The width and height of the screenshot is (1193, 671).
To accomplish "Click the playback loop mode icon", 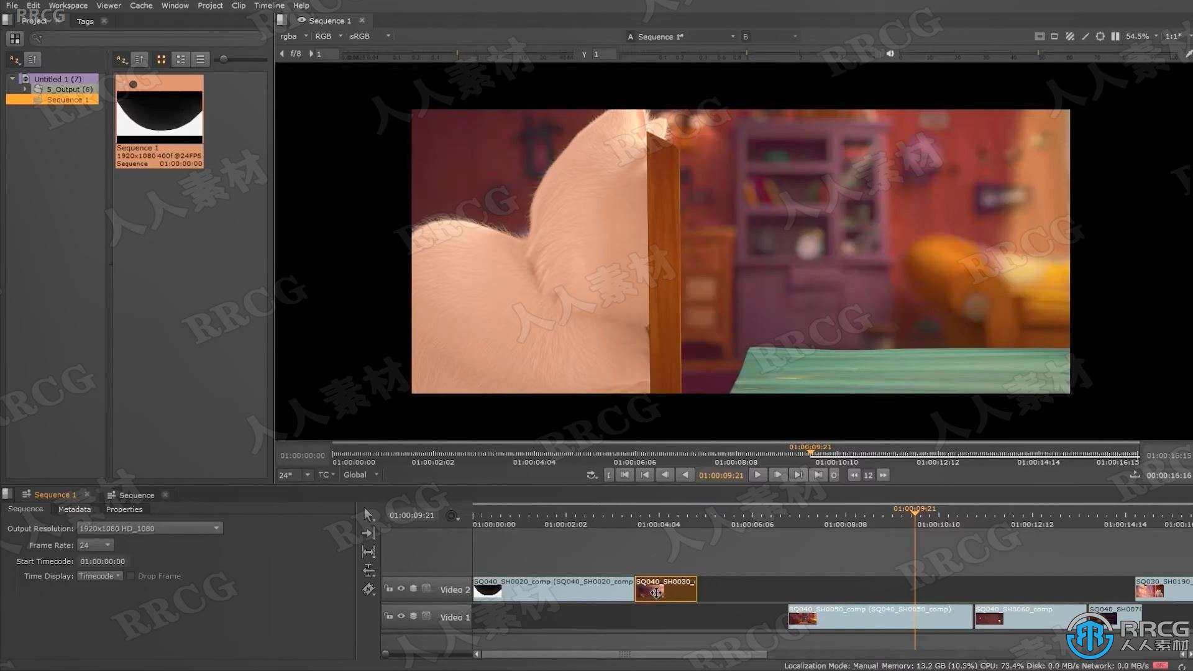I will [592, 475].
